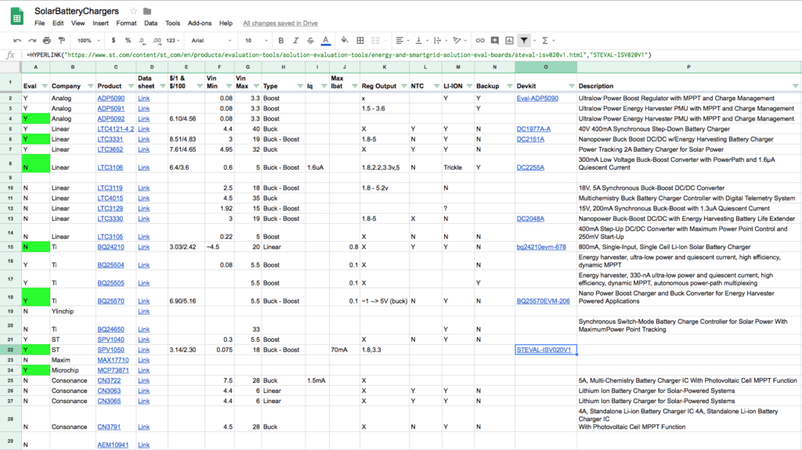
Task: Open the LTC3331 product link
Action: click(x=110, y=139)
